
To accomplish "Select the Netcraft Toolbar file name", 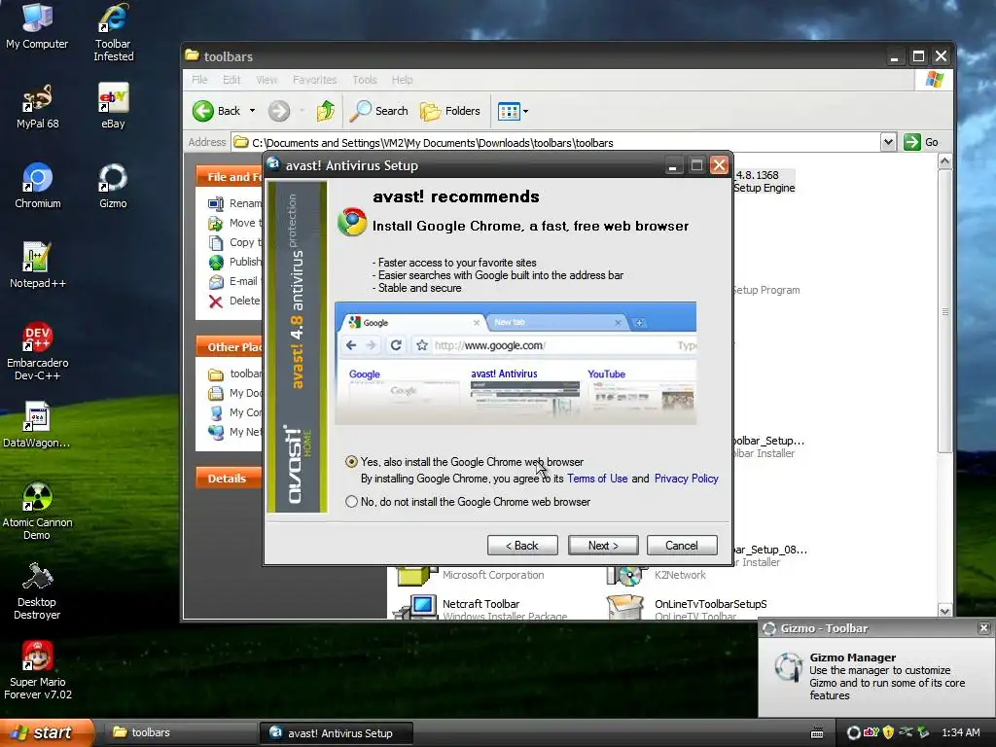I will (x=480, y=604).
